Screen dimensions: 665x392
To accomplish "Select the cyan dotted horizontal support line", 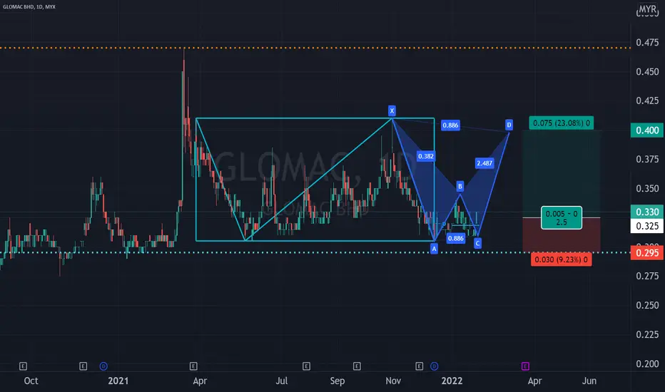I will click(315, 252).
